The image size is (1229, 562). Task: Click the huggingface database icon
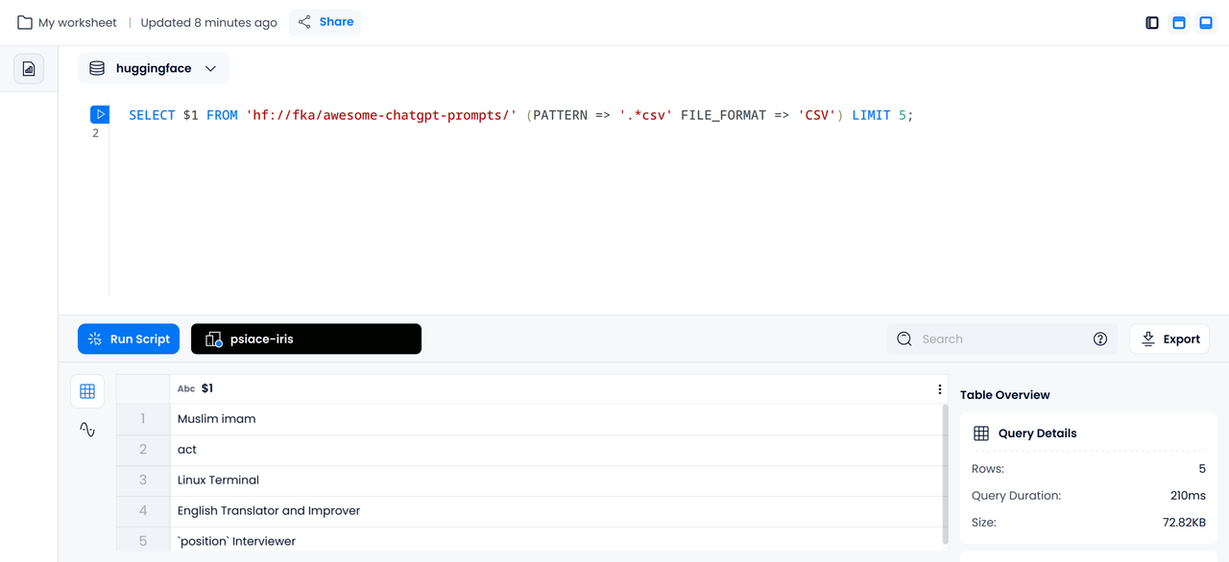coord(97,69)
